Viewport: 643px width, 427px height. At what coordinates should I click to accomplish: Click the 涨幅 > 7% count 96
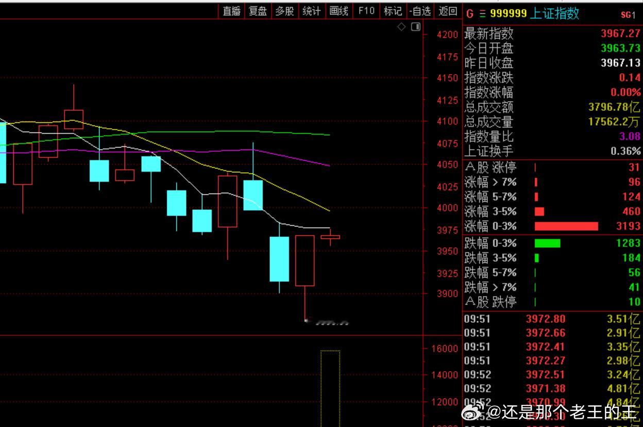click(634, 182)
